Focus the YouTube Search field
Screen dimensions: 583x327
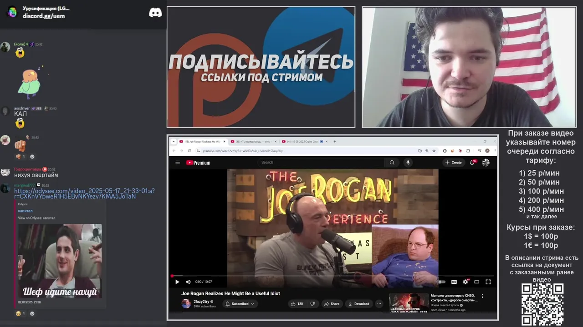(x=321, y=162)
